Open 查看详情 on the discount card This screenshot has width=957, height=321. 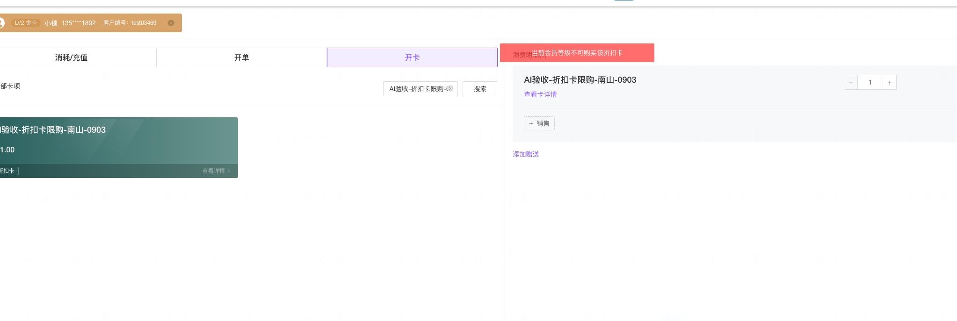click(x=216, y=171)
